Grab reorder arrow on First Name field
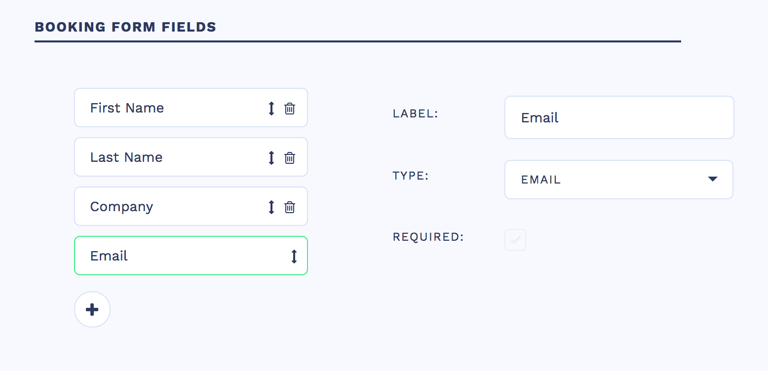Viewport: 768px width, 371px height. pyautogui.click(x=271, y=109)
